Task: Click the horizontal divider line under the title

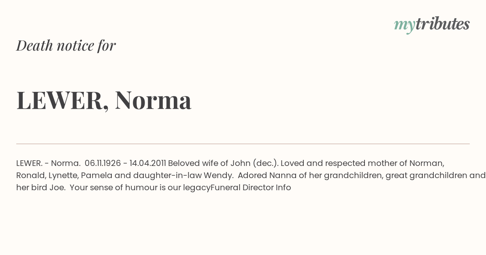Action: 243,144
